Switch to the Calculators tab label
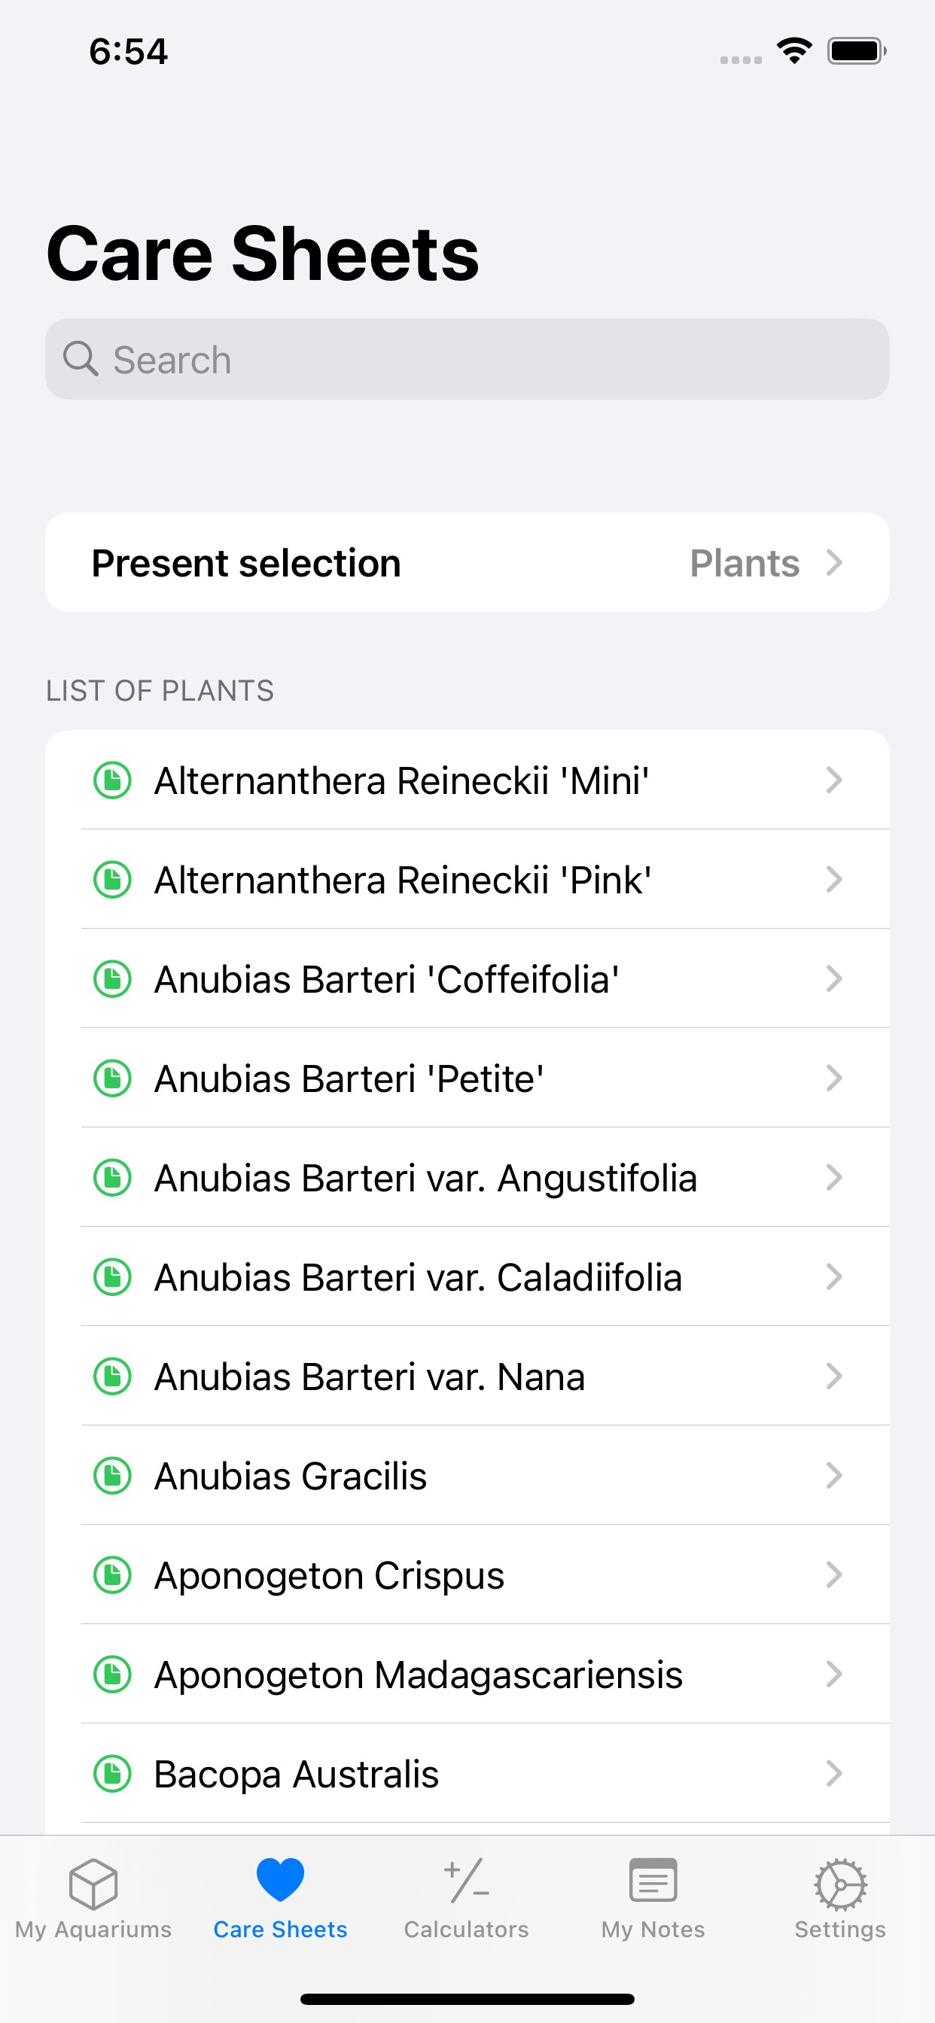Image resolution: width=935 pixels, height=2023 pixels. click(x=466, y=1930)
